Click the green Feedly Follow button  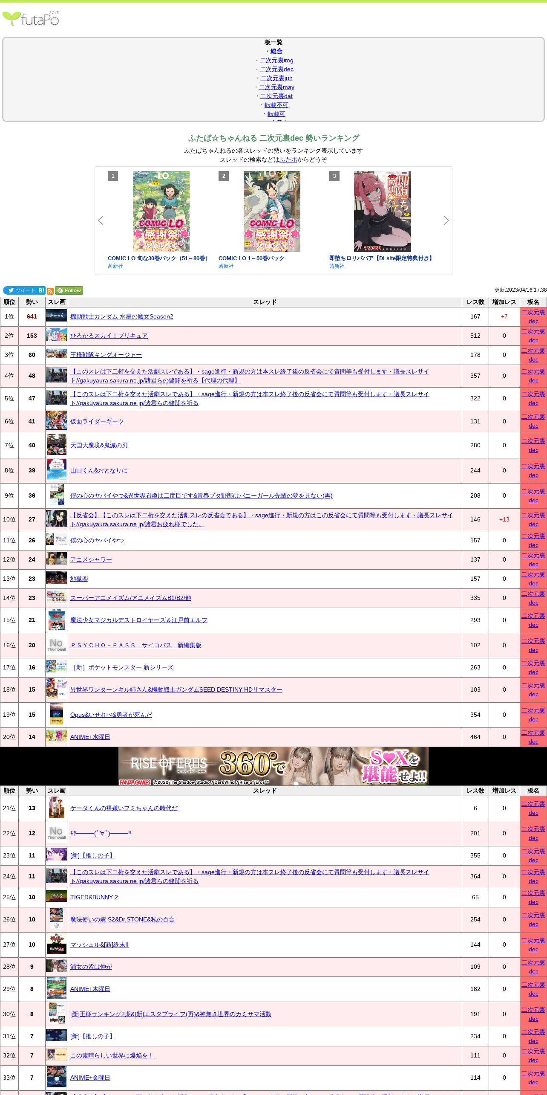coord(69,290)
